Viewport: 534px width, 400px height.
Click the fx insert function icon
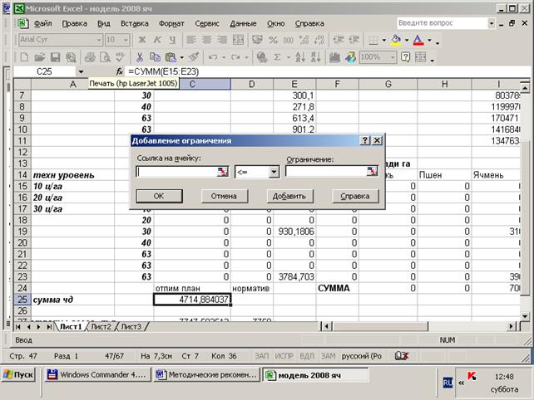pos(119,72)
